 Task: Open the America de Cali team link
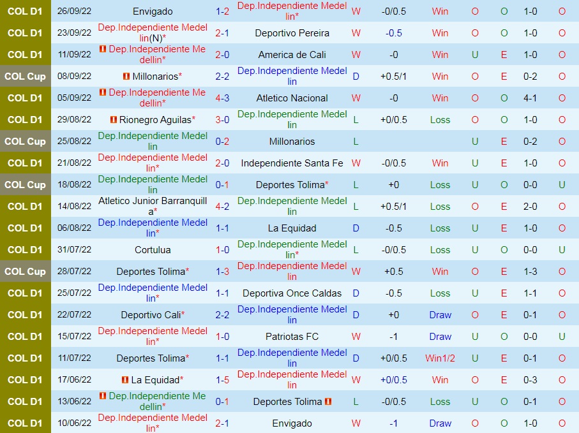pos(292,55)
